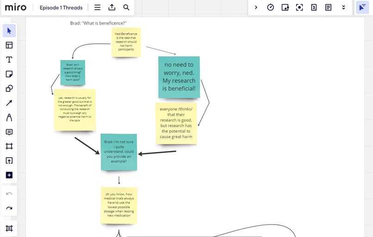The image size is (373, 237).
Task: Expand more apps with double chevron
Action: (x=343, y=7)
